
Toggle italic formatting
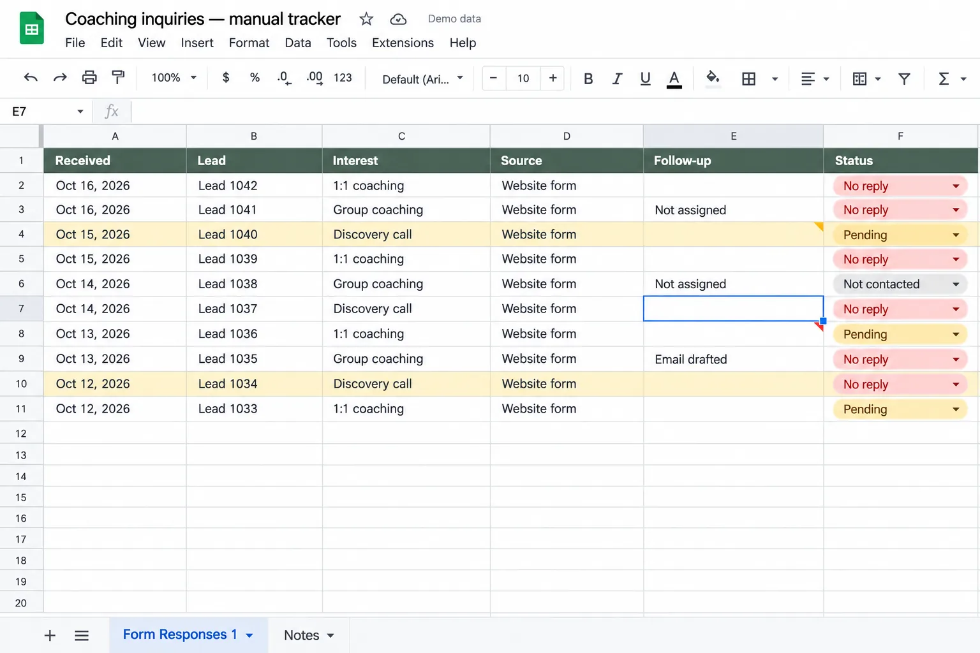617,78
